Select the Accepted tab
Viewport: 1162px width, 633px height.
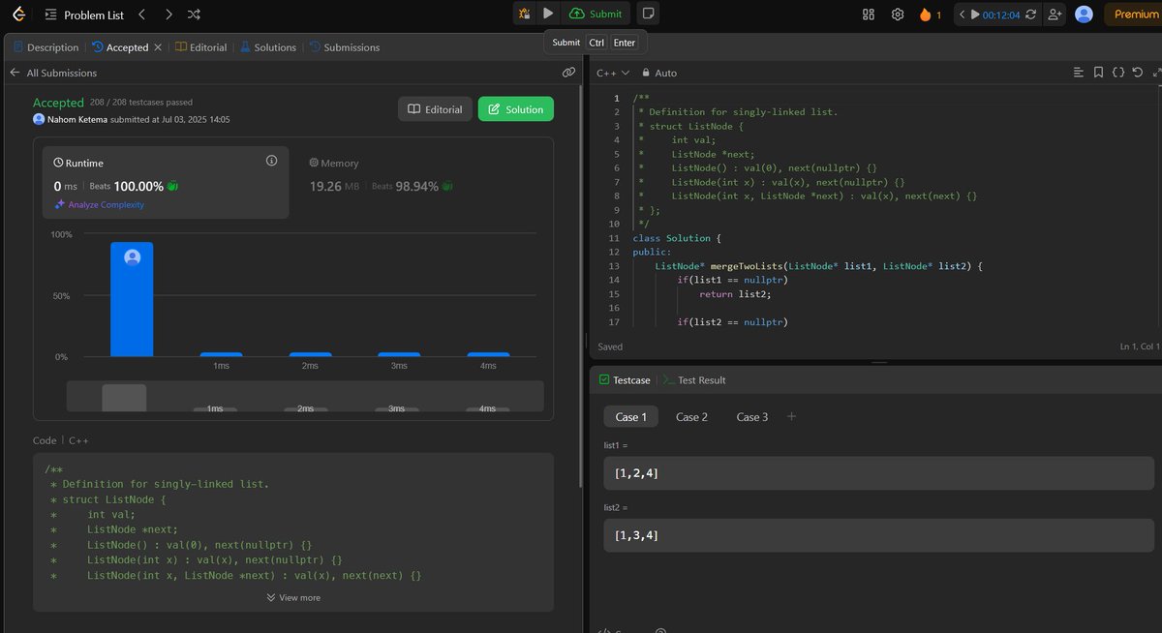click(120, 47)
